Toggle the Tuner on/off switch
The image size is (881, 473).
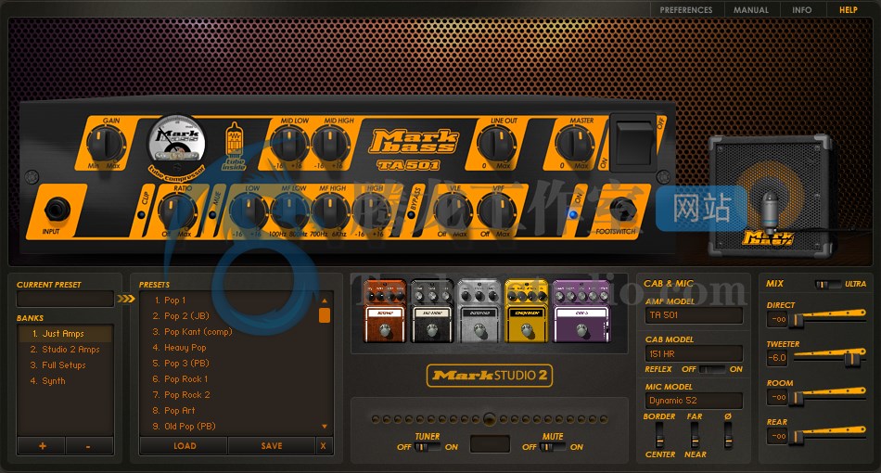pyautogui.click(x=428, y=447)
